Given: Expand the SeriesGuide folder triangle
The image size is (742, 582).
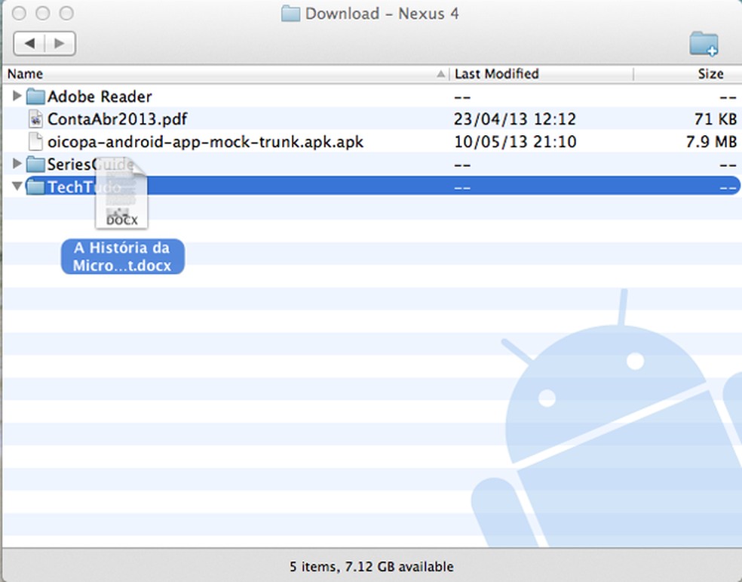Looking at the screenshot, I should click(17, 164).
